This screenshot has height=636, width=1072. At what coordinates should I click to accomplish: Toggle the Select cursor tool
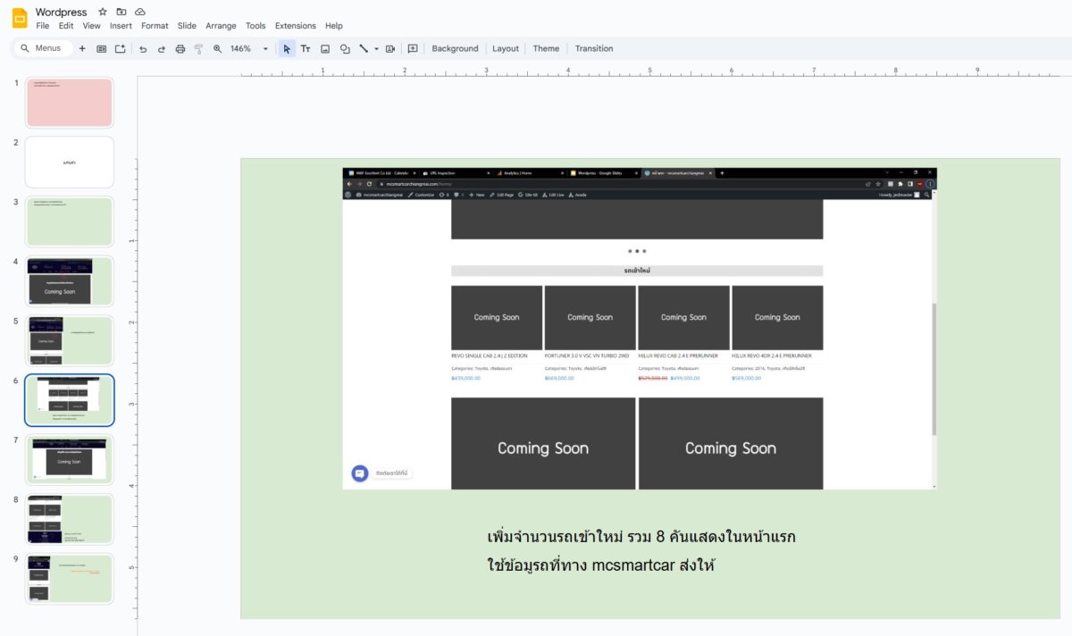pos(287,49)
